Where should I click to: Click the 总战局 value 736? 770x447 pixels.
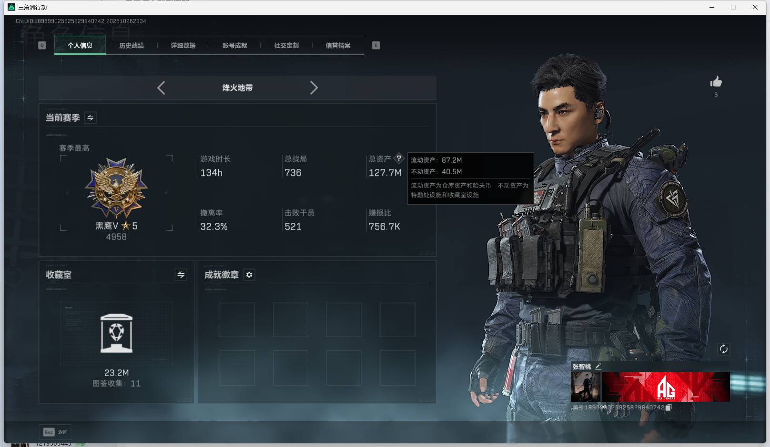[x=293, y=173]
